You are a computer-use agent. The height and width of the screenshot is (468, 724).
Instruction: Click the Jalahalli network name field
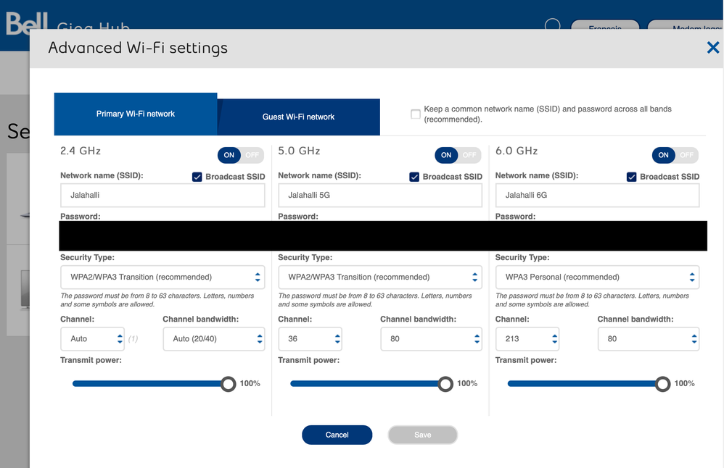tap(163, 195)
